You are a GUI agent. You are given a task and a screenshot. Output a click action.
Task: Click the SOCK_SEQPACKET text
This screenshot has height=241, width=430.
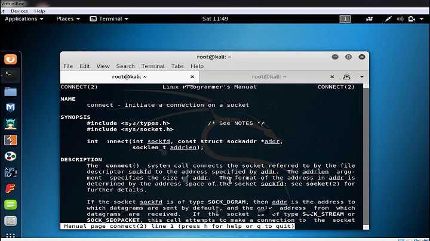click(x=113, y=220)
